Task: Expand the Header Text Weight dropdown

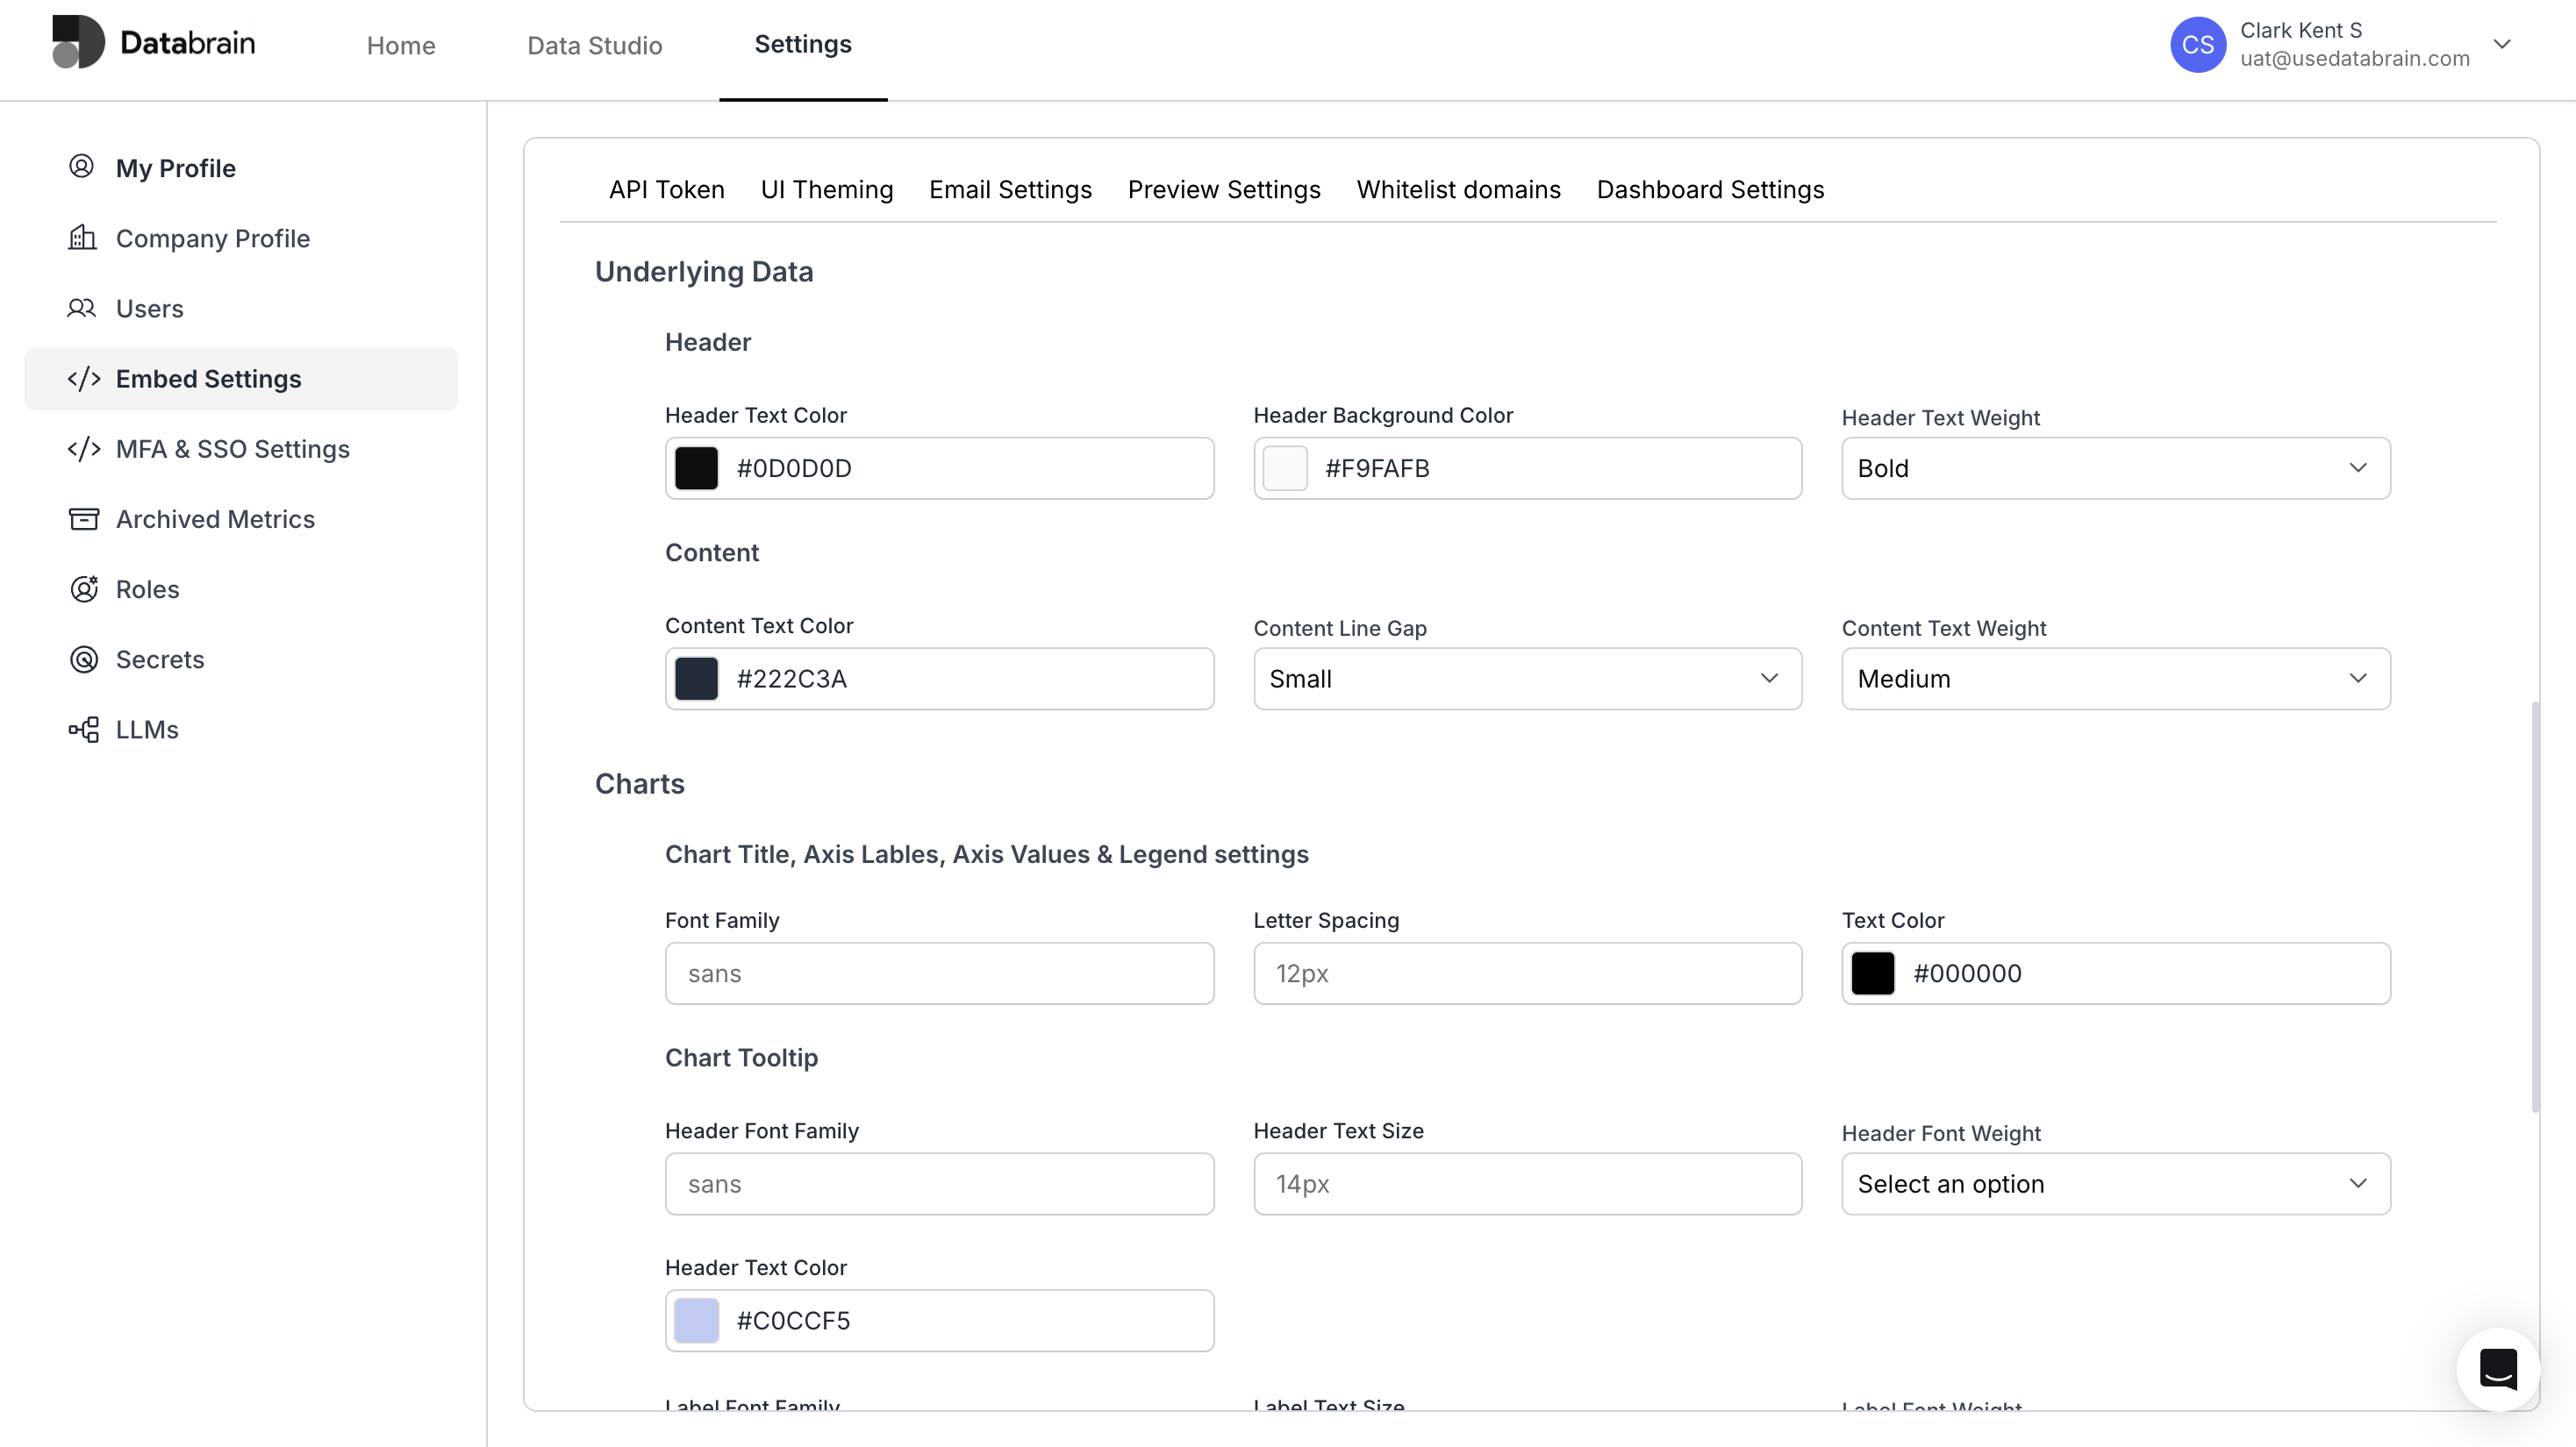Action: [x=2115, y=468]
